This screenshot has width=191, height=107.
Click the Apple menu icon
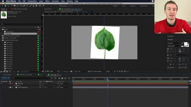(x=3, y=1)
